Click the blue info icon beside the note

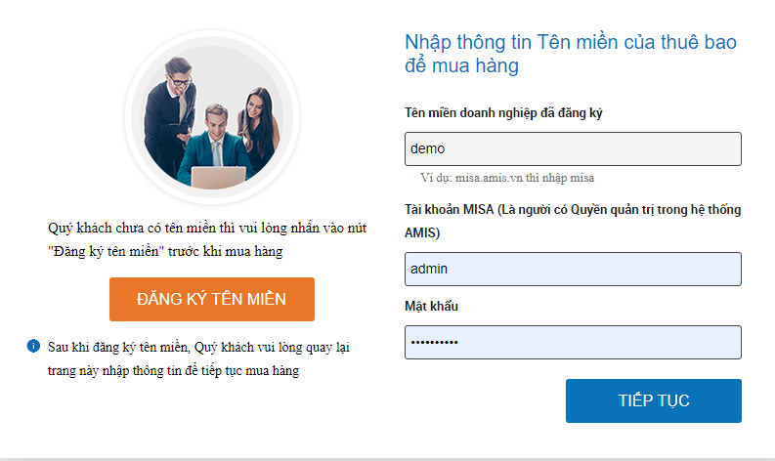tap(33, 346)
